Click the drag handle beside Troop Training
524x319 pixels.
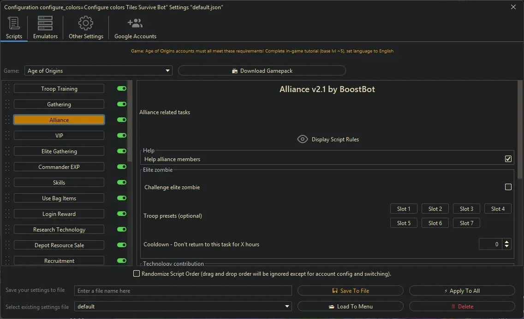[7, 89]
